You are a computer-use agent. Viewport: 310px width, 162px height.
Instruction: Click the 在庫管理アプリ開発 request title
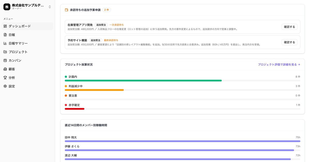point(80,25)
